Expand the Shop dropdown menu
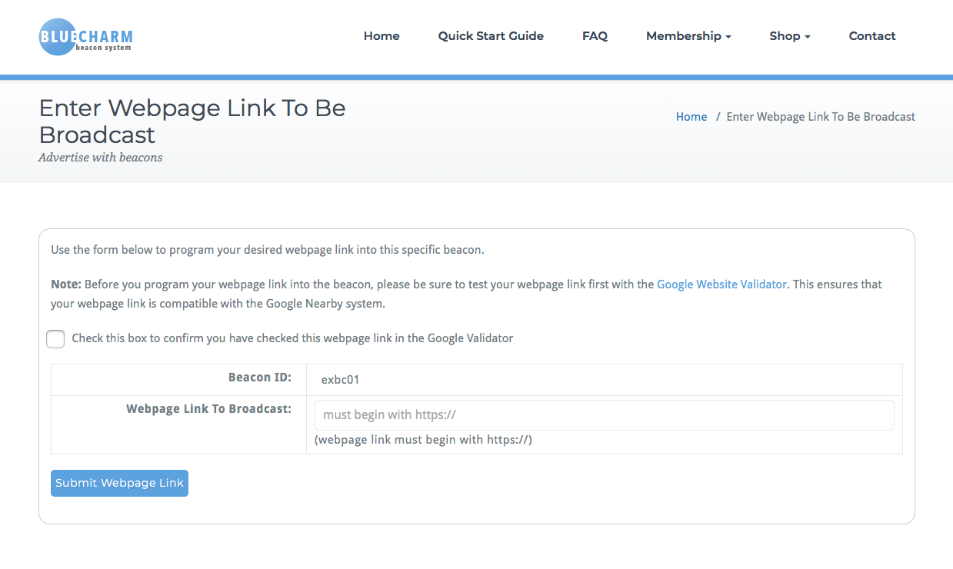This screenshot has height=569, width=953. [790, 36]
